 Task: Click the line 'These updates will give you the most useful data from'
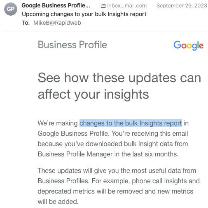[x=117, y=171]
